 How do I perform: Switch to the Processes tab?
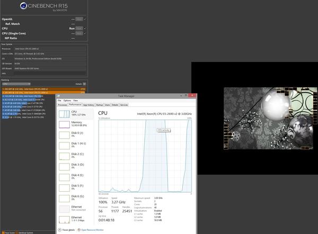click(x=63, y=105)
